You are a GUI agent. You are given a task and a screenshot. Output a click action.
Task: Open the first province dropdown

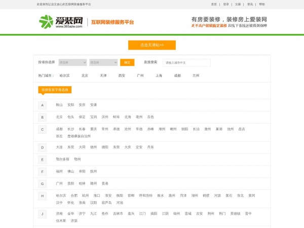pos(72,62)
